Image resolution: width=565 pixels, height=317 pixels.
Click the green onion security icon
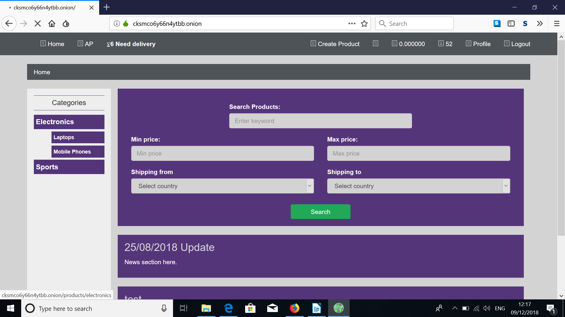tap(126, 23)
